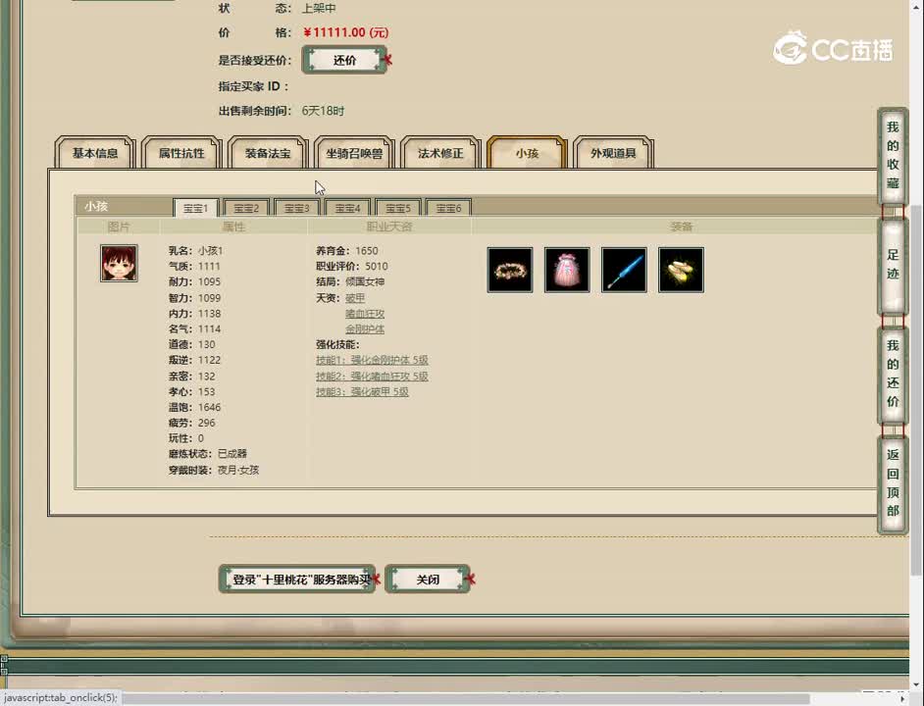The image size is (924, 706).
Task: Click the 技能3:强化破甲 5级 link
Action: click(362, 392)
